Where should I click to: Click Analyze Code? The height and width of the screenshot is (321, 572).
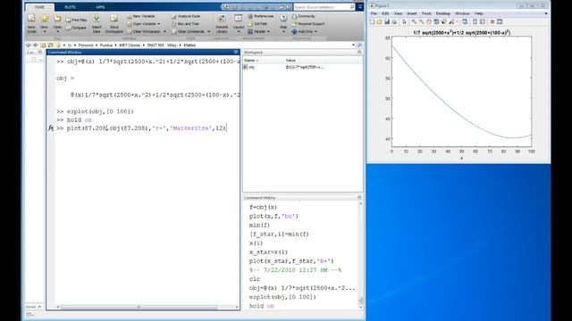[x=186, y=16]
